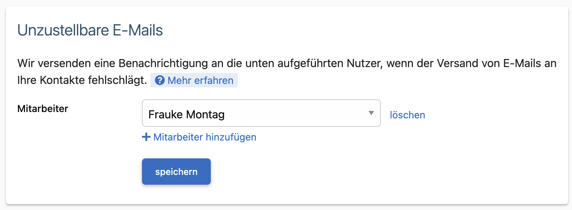
Task: Expand the Frauke Montag dropdown arrow
Action: 371,113
